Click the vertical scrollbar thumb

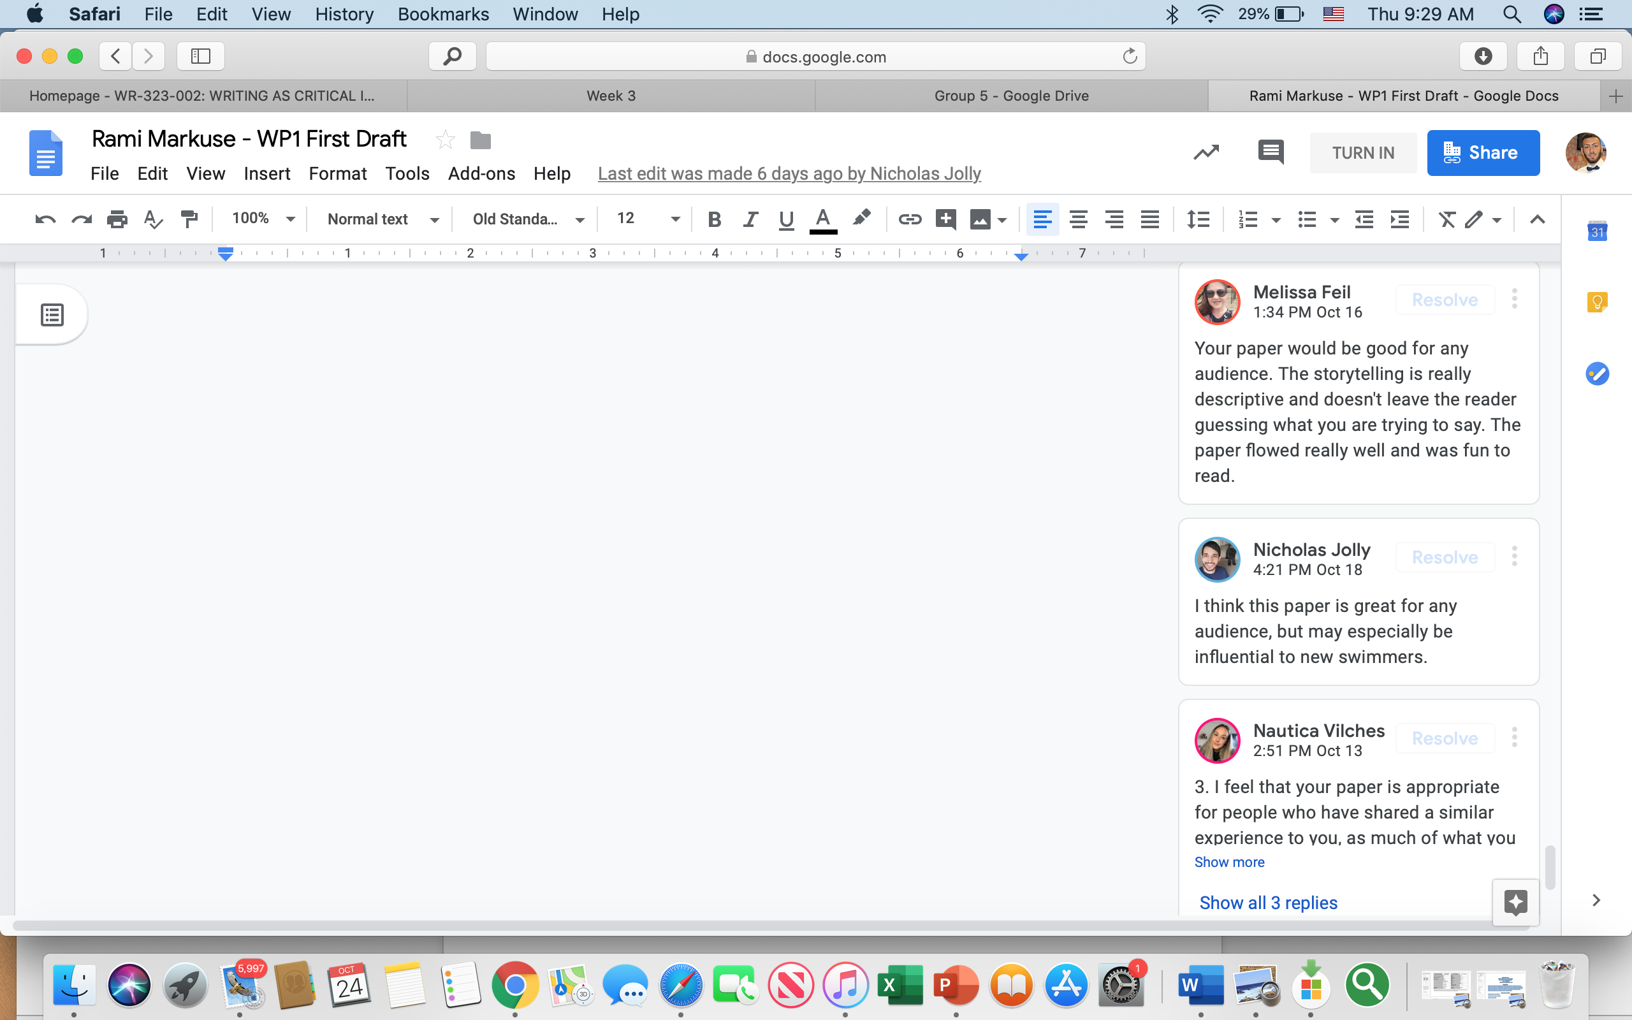1550,868
